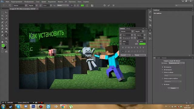Screen dimensions: 194x109
Task: Select the Clone Stamp tool
Action: click(2, 25)
